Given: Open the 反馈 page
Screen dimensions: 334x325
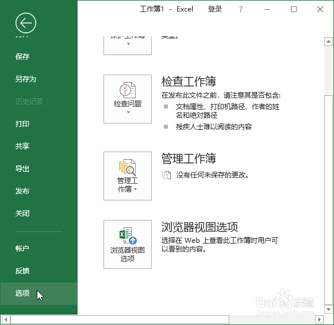Looking at the screenshot, I should [22, 271].
